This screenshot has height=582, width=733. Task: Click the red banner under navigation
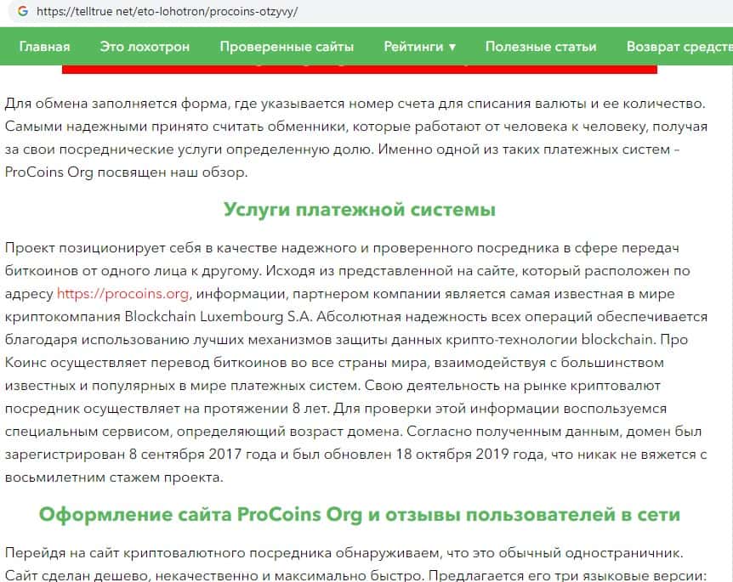pyautogui.click(x=360, y=69)
